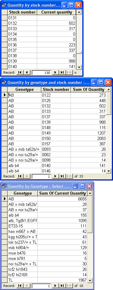Go to first record in genotype and stock number window
The image size is (113, 290).
[20, 176]
